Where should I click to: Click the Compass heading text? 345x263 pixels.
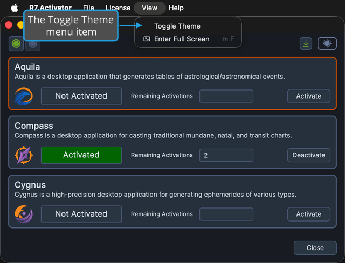(x=34, y=126)
